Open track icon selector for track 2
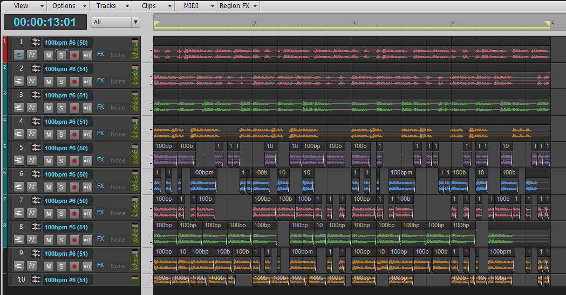This screenshot has height=295, width=566. [36, 68]
